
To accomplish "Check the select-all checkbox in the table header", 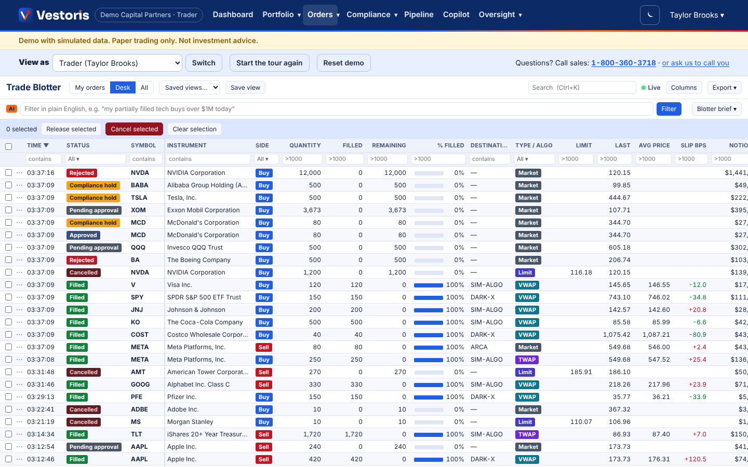I will coord(8,146).
